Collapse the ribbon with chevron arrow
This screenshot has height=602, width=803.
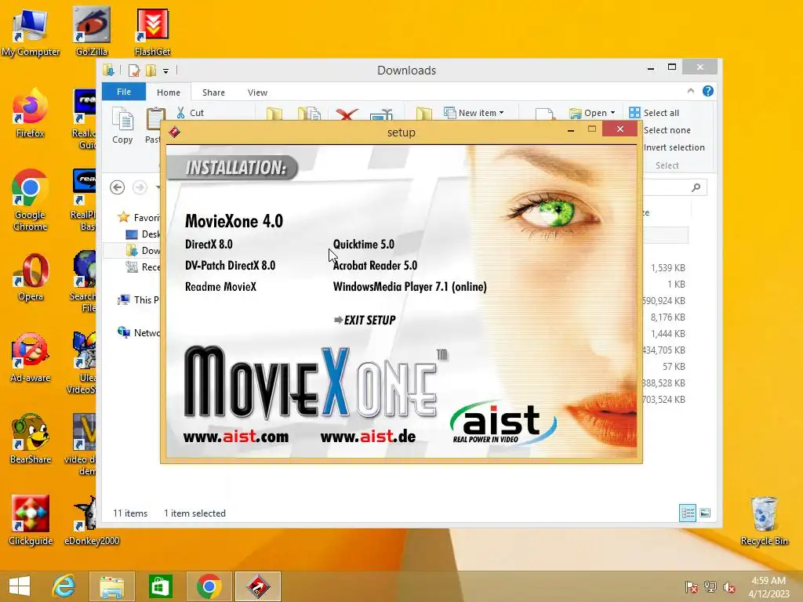click(690, 91)
